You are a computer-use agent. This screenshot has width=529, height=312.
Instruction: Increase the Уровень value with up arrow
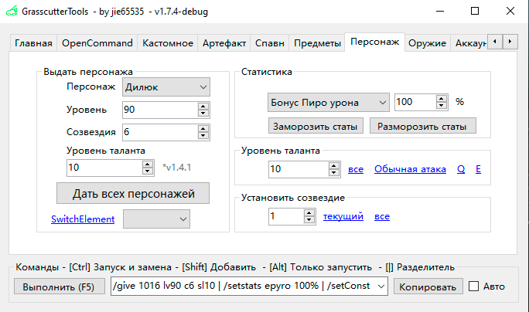pyautogui.click(x=204, y=107)
